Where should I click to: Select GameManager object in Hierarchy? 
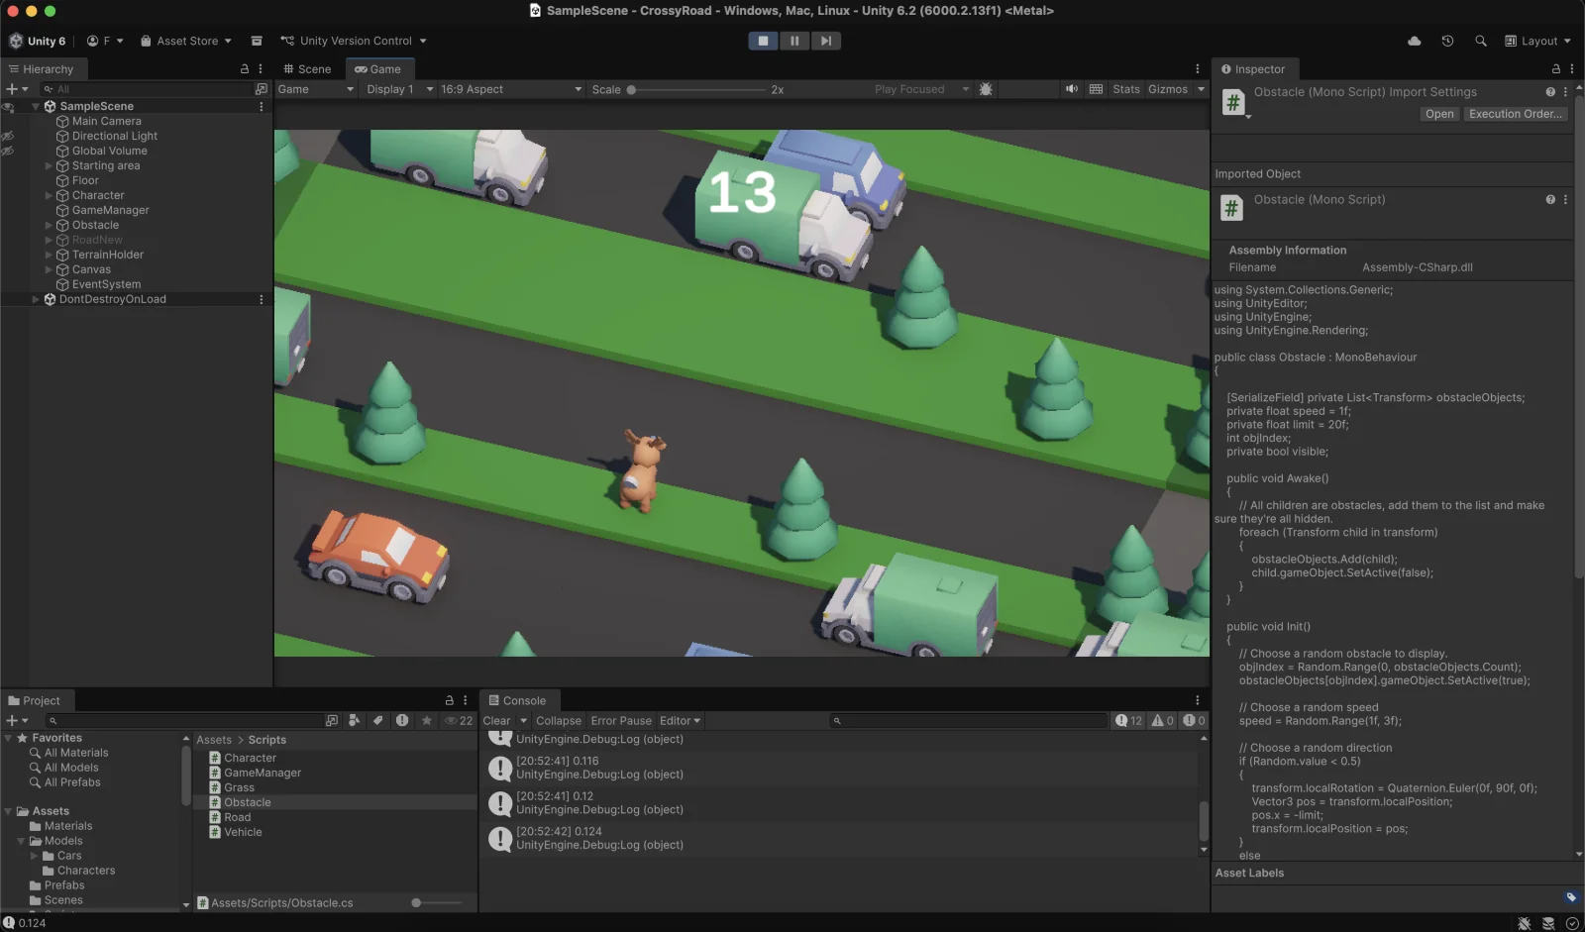[x=110, y=210]
